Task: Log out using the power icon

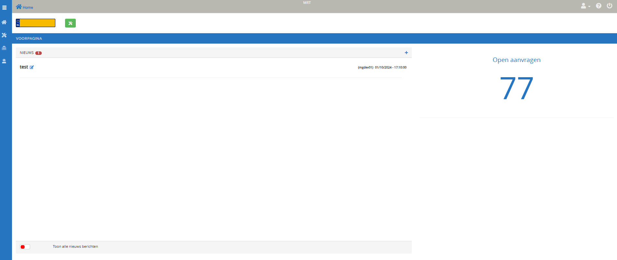Action: pos(609,6)
